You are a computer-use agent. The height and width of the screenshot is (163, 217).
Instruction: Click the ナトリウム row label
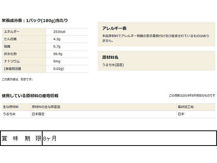tap(12, 61)
